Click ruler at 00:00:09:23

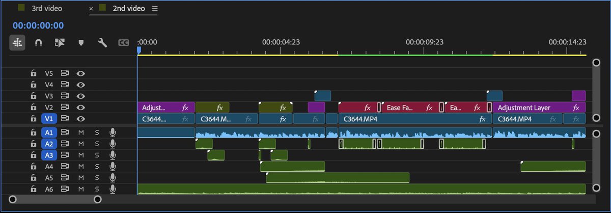tap(424, 43)
